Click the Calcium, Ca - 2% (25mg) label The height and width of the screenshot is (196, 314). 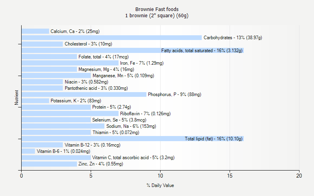[75, 31]
